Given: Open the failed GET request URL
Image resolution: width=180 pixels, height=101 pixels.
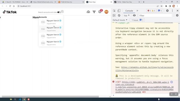Looking at the screenshot, I should (144, 87).
